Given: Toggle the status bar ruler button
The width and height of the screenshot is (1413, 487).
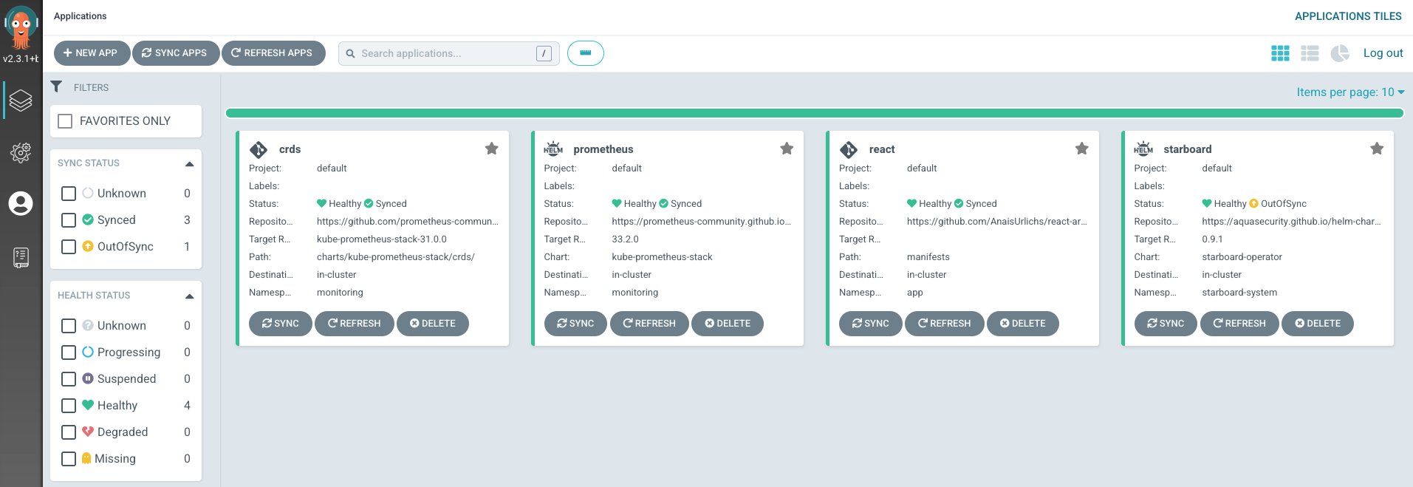Looking at the screenshot, I should click(586, 53).
